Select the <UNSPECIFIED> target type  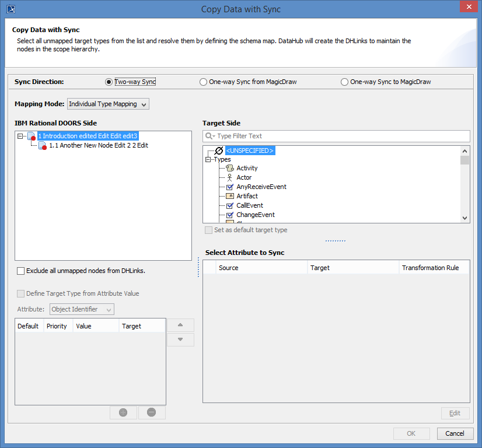pos(250,150)
